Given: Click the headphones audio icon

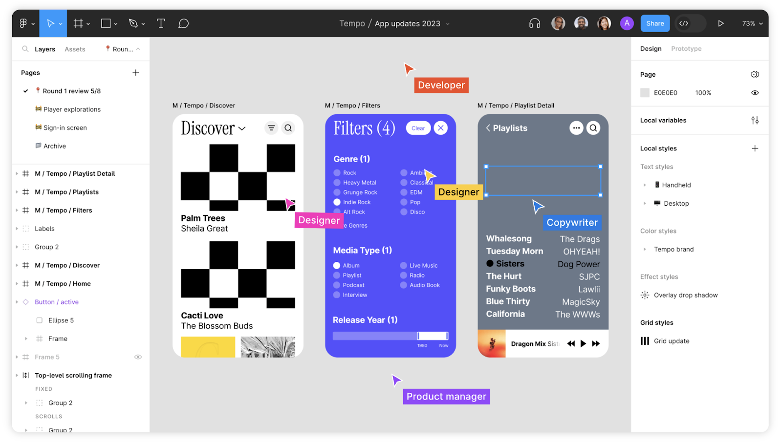Looking at the screenshot, I should [x=534, y=23].
